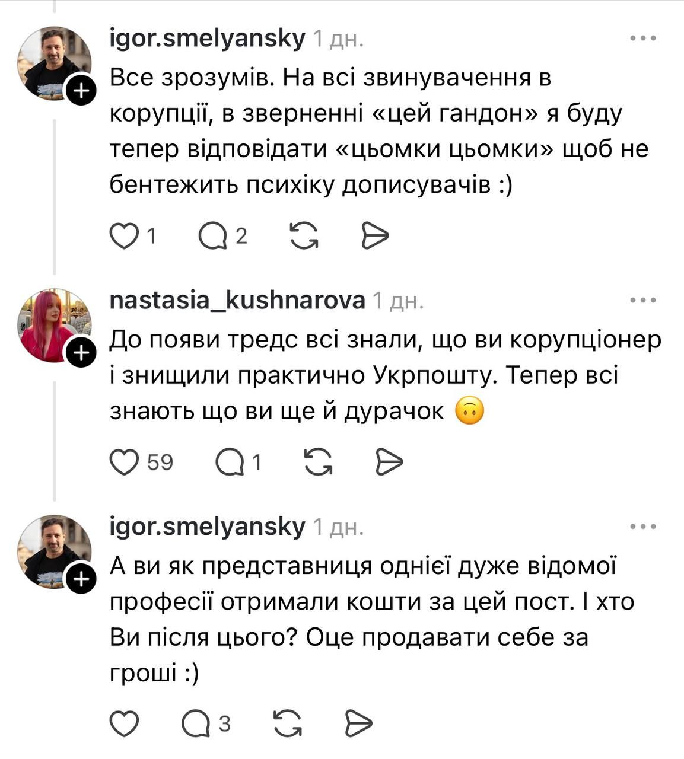Screen dimensions: 684x759
Task: Repost the last igor.smelyansky reply
Action: pos(288,723)
